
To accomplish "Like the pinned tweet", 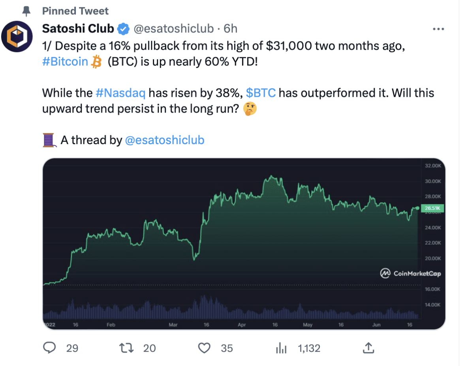I will point(204,348).
